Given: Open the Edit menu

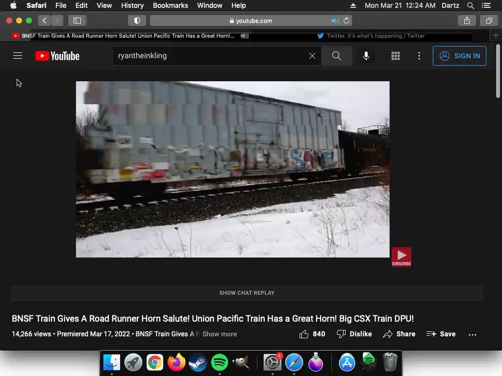Looking at the screenshot, I should [x=81, y=5].
